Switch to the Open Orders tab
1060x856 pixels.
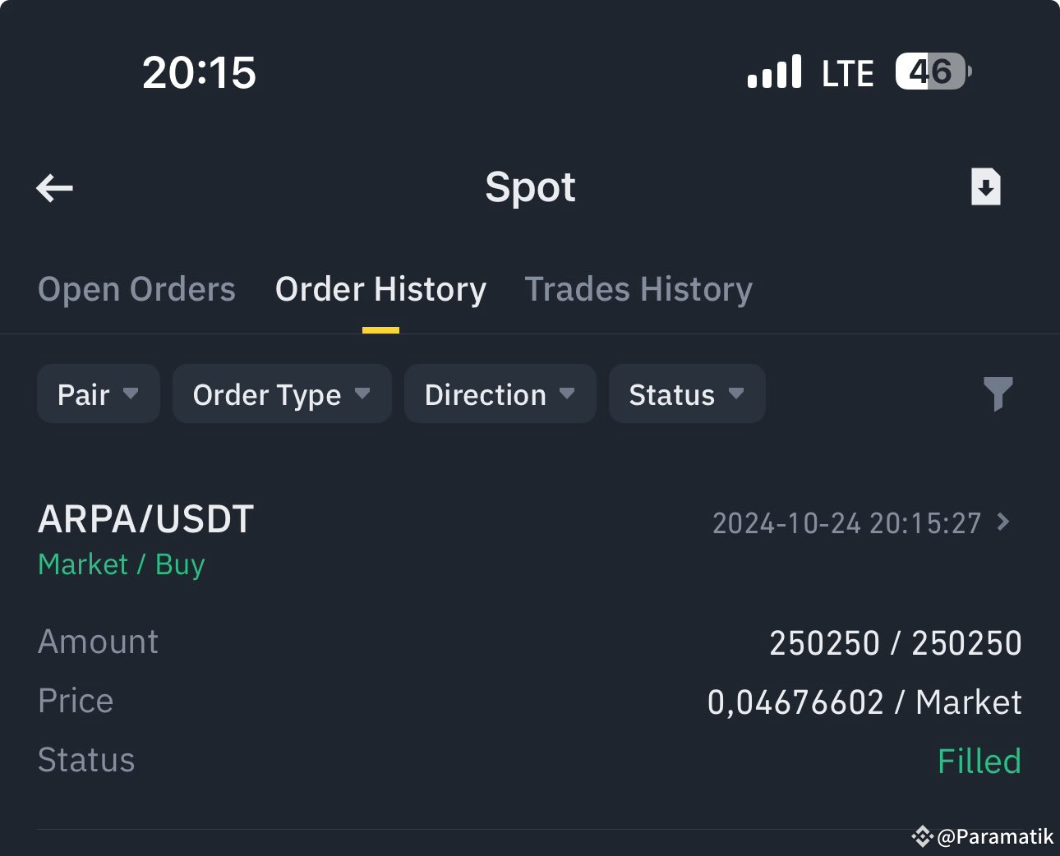click(x=136, y=289)
